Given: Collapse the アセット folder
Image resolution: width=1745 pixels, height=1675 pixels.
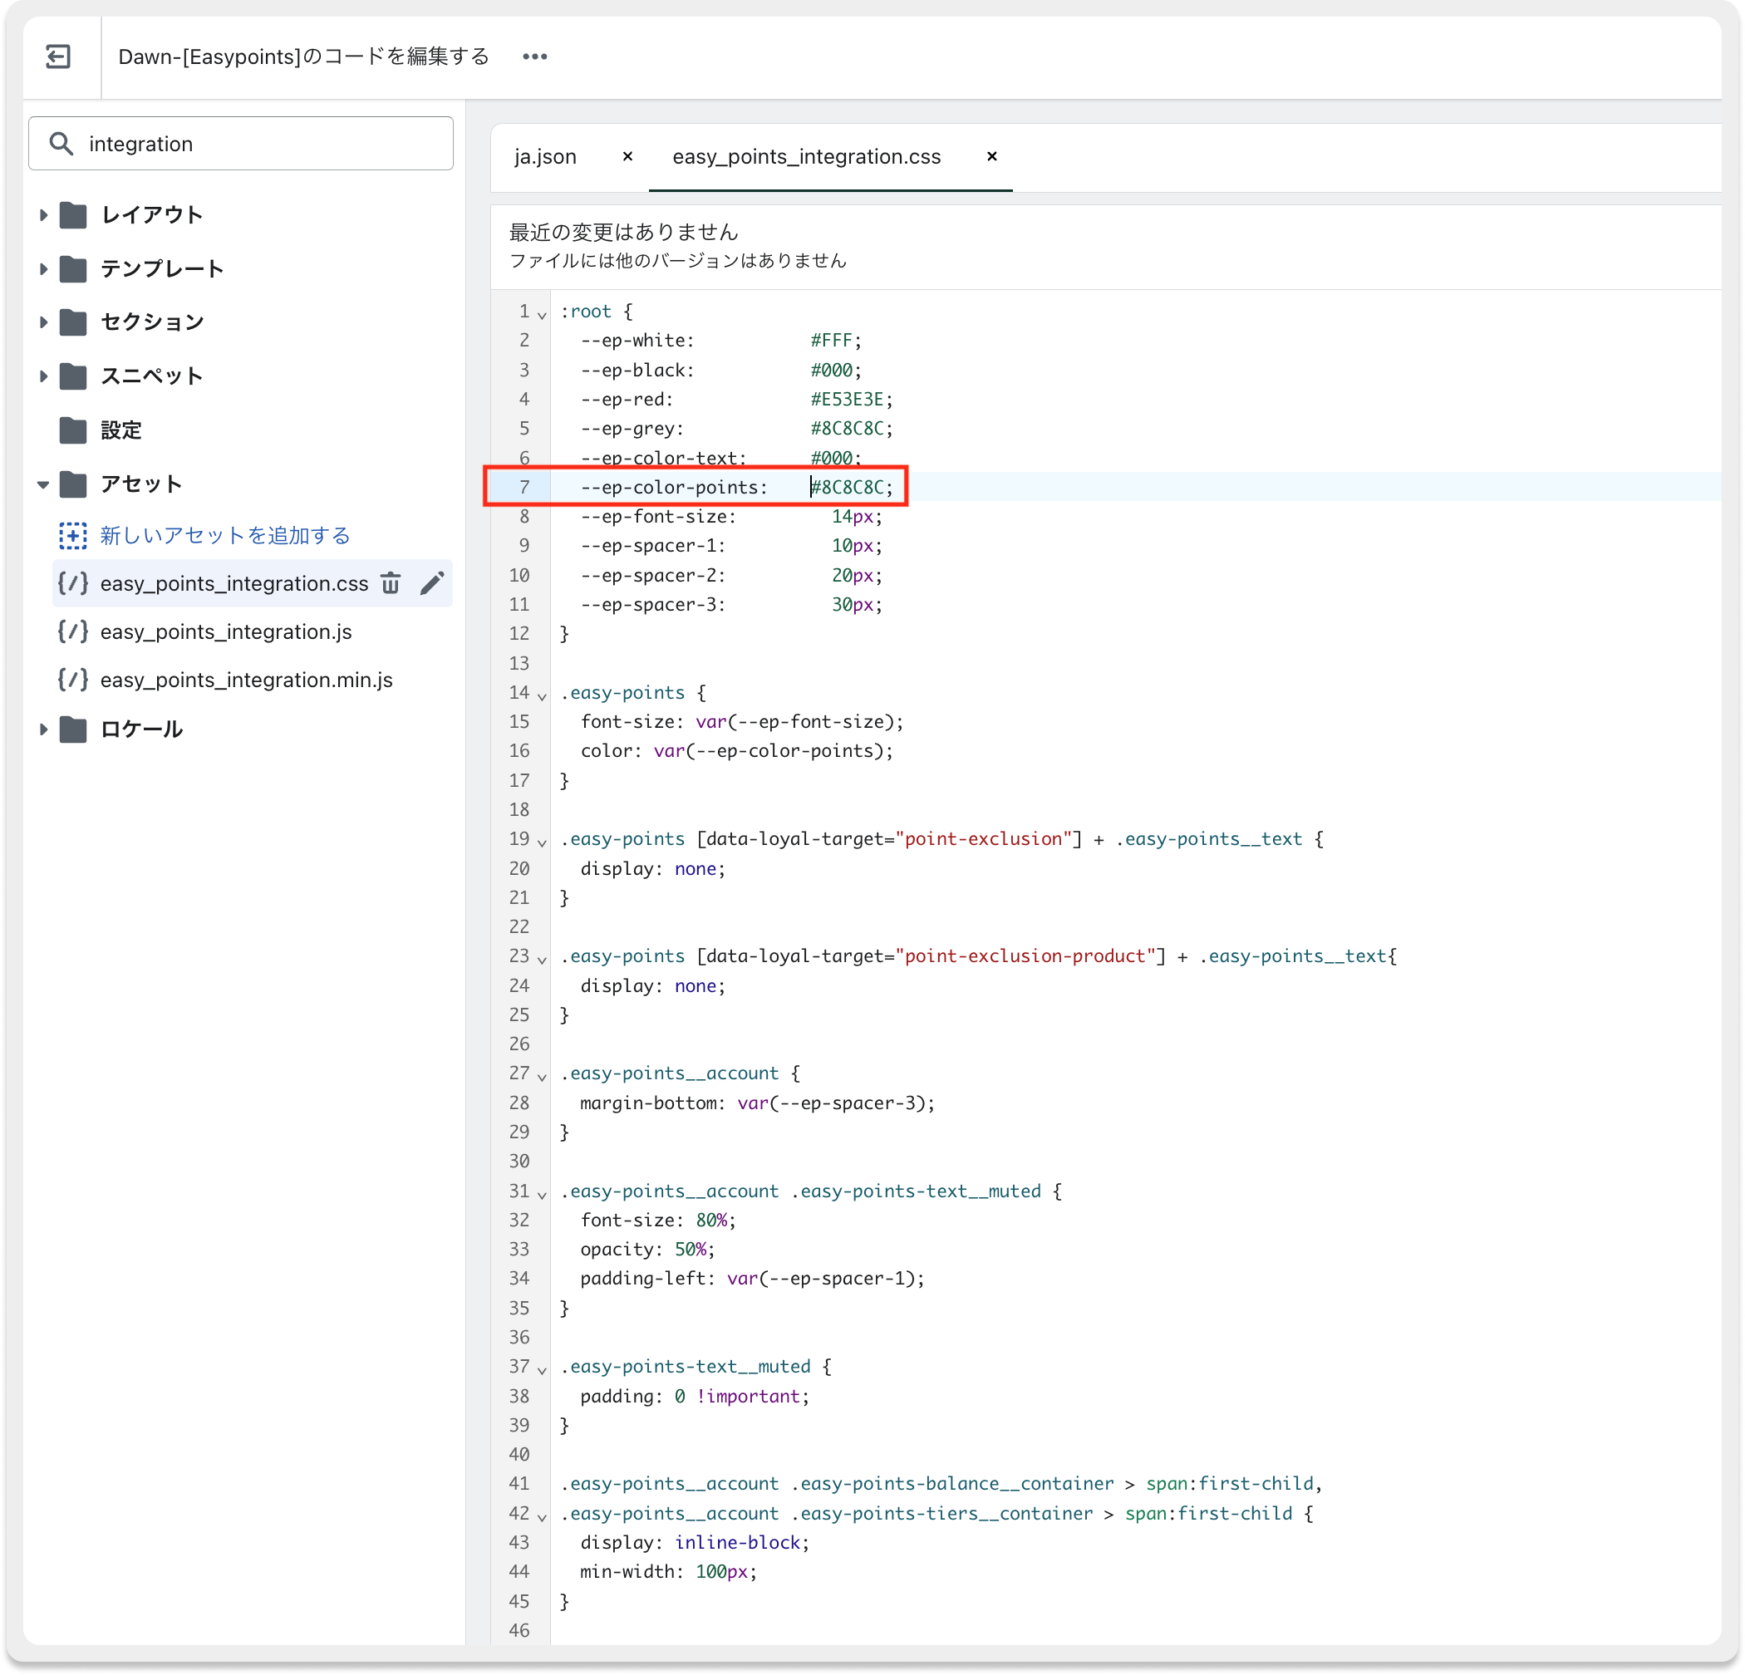Looking at the screenshot, I should coord(42,484).
